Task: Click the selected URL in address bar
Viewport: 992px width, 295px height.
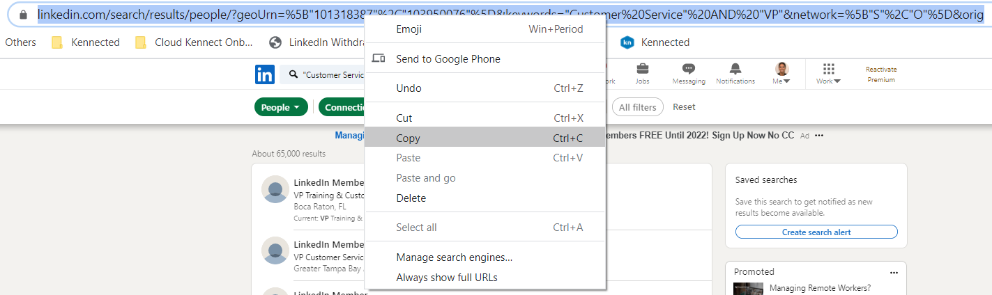Action: [x=510, y=15]
